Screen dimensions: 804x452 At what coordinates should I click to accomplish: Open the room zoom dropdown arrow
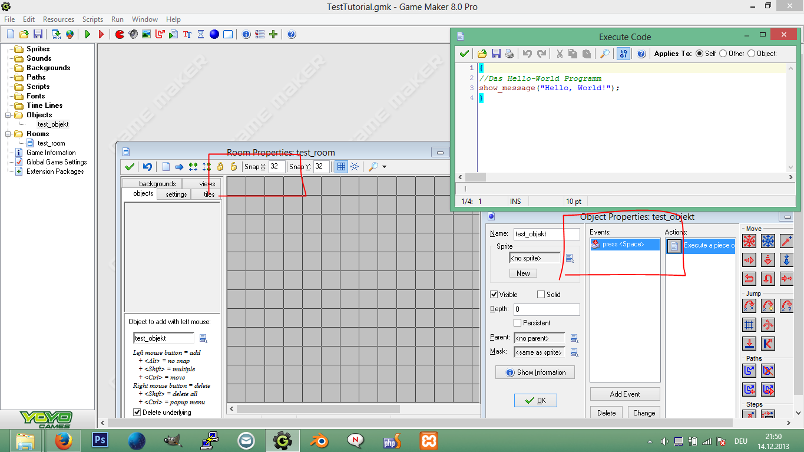384,167
